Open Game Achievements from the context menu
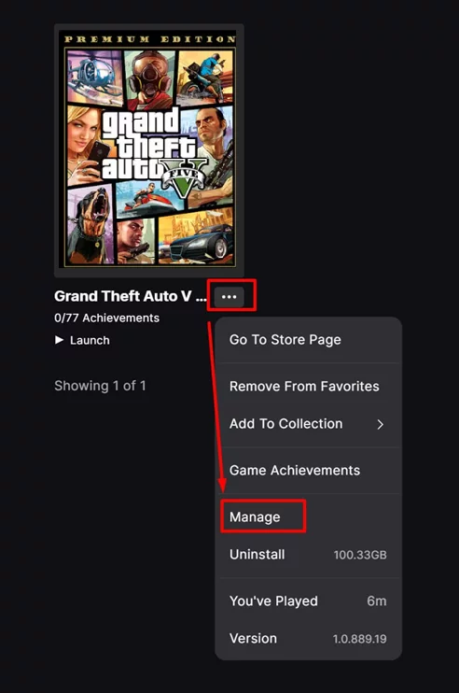 point(309,470)
